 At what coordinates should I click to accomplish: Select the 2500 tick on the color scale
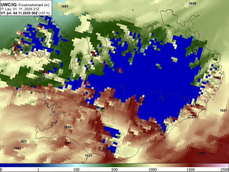[225, 170]
